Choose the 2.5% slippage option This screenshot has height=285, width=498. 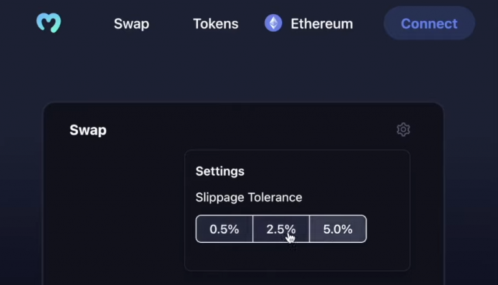(x=281, y=229)
